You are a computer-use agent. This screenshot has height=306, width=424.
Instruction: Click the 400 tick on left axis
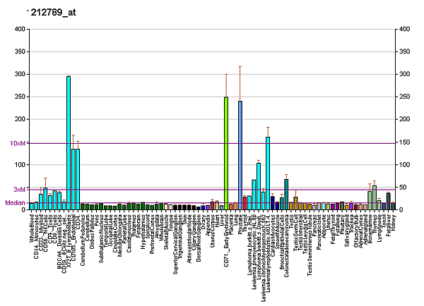[20, 29]
